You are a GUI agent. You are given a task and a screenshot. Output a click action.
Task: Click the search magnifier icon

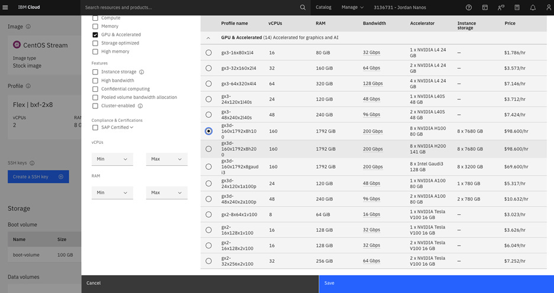pos(303,8)
